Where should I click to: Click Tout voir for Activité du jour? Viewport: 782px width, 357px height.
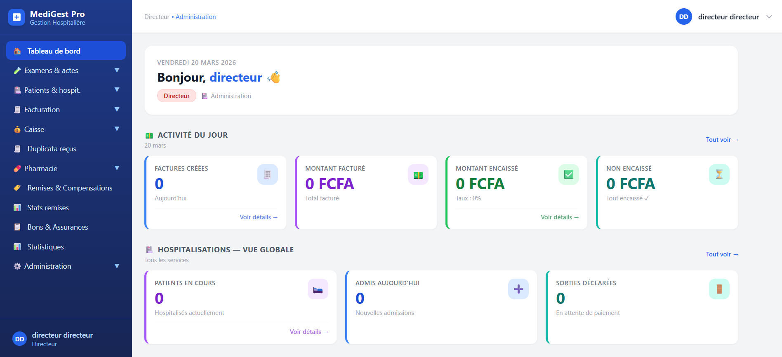click(x=721, y=140)
